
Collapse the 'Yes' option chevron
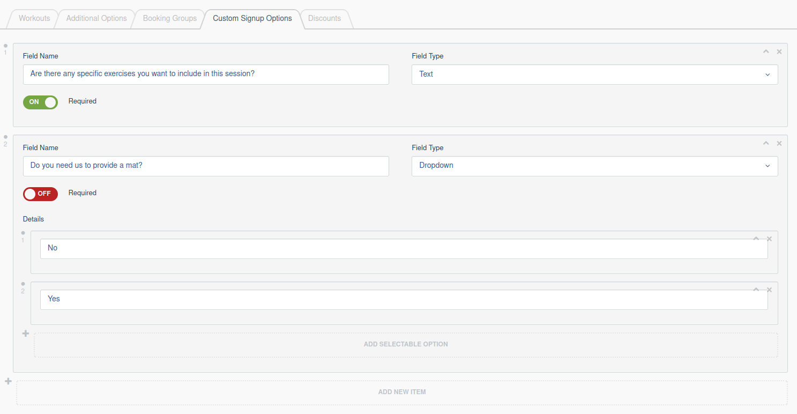[x=756, y=290]
